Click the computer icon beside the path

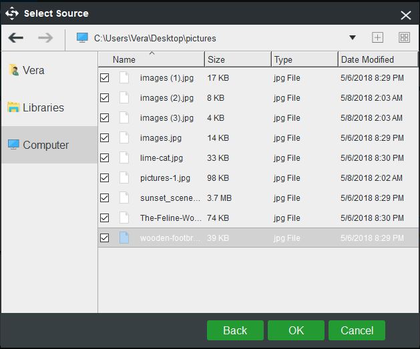point(82,38)
